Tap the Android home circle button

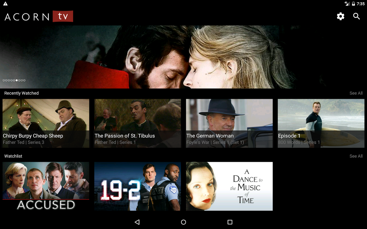click(183, 222)
